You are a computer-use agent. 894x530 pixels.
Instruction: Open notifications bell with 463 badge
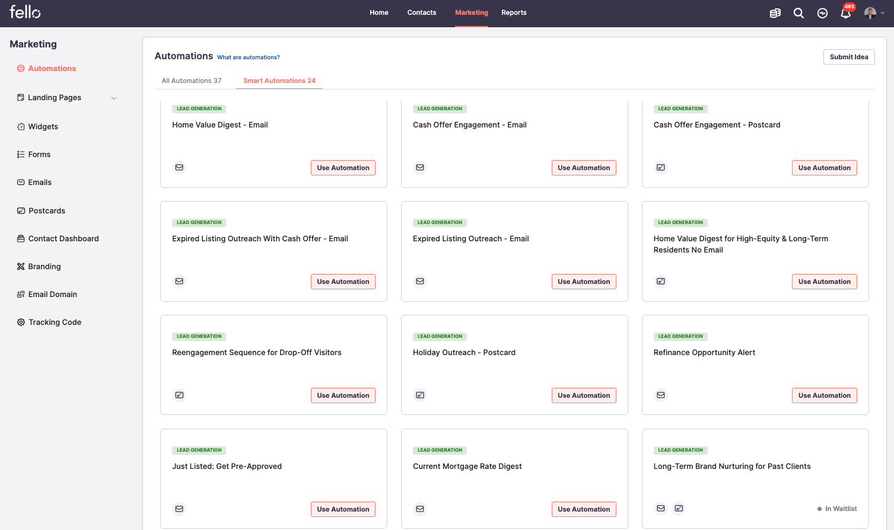846,13
